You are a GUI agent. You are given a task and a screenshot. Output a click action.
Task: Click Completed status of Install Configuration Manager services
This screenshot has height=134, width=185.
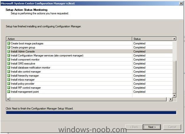pyautogui.click(x=139, y=56)
